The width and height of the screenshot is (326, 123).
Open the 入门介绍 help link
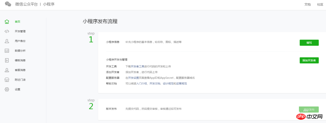click(142, 84)
